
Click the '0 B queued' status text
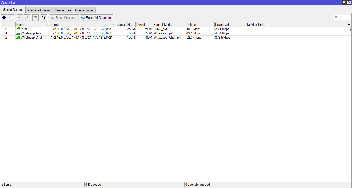tap(93, 185)
